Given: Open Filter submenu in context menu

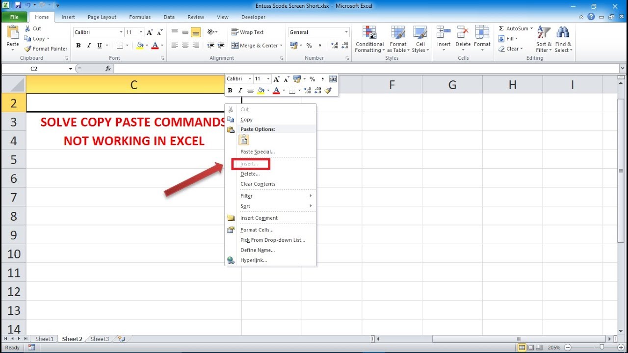Looking at the screenshot, I should [270, 196].
